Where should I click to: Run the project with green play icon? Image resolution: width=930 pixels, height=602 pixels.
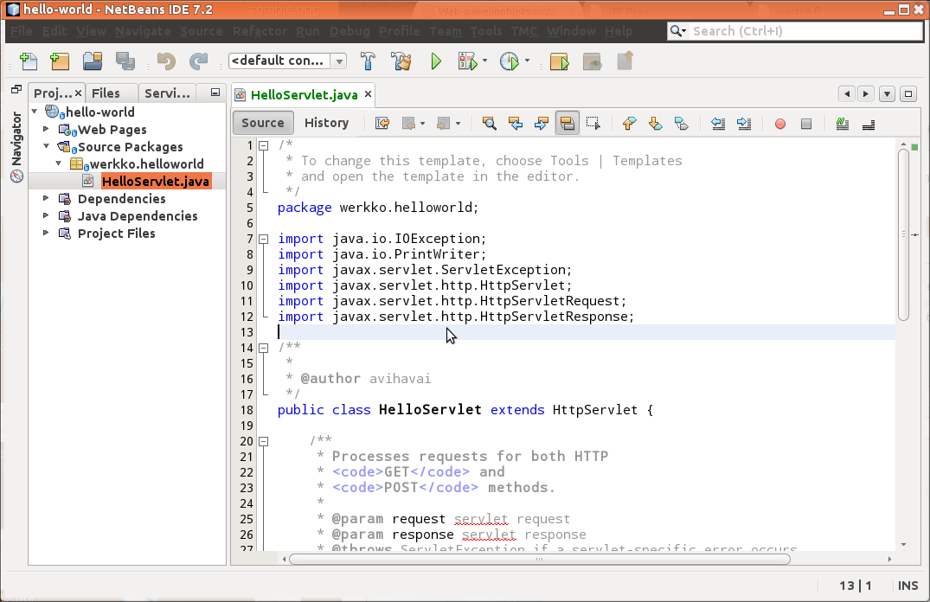(x=436, y=61)
